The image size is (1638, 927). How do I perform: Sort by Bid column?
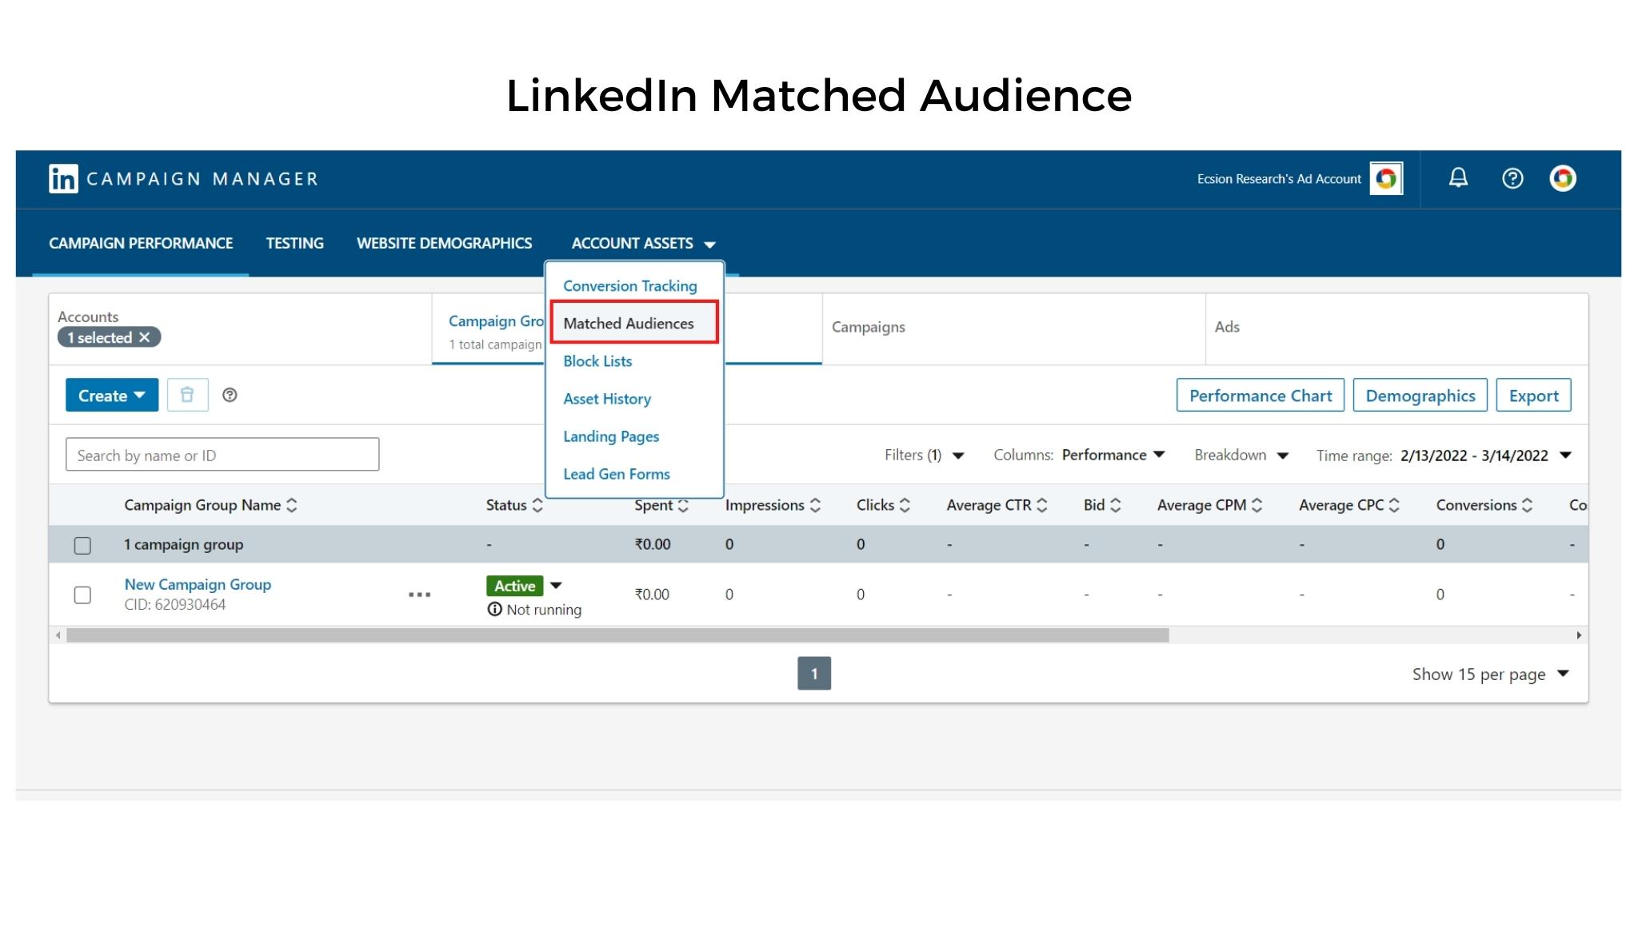click(x=1102, y=505)
